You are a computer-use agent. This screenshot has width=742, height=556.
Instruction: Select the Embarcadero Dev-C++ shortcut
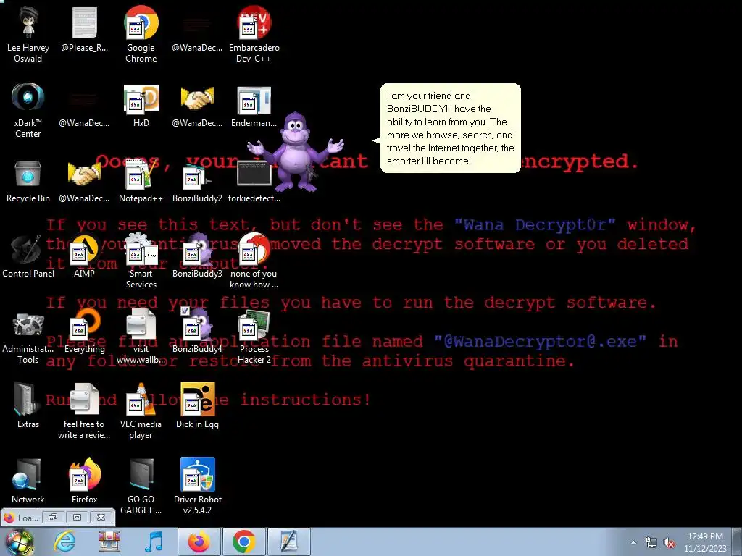click(254, 34)
